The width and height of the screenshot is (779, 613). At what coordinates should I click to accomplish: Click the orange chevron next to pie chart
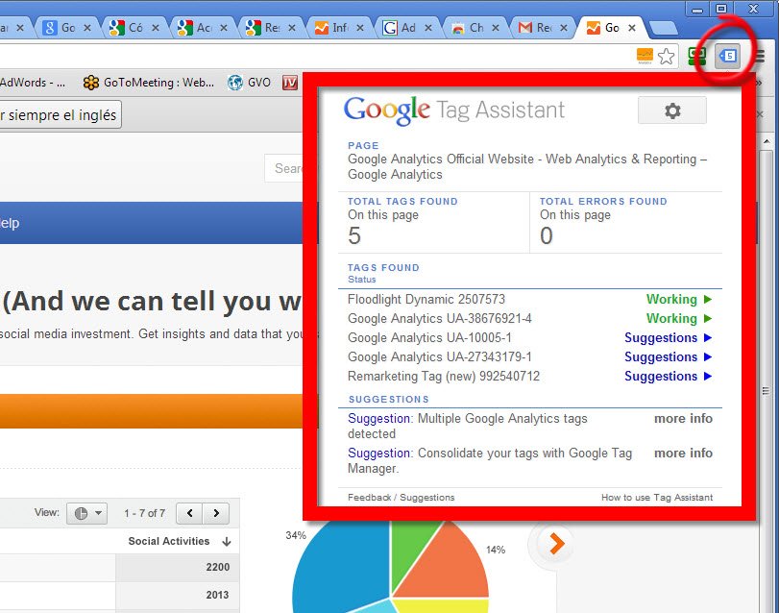[x=552, y=543]
